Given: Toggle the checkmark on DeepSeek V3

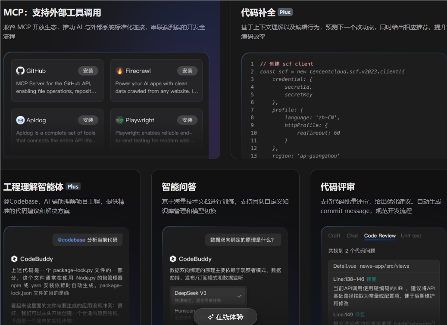Looking at the screenshot, I should 239,296.
